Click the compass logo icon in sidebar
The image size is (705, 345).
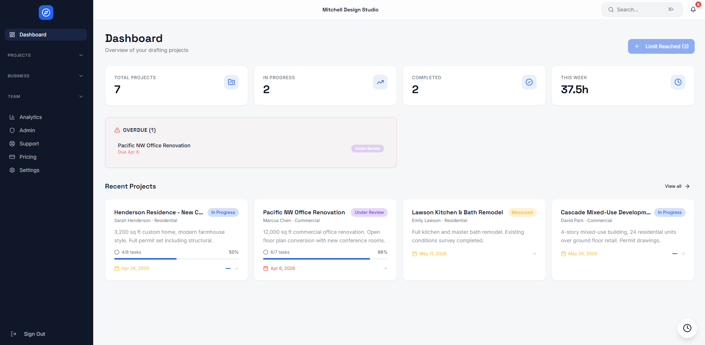tap(46, 13)
